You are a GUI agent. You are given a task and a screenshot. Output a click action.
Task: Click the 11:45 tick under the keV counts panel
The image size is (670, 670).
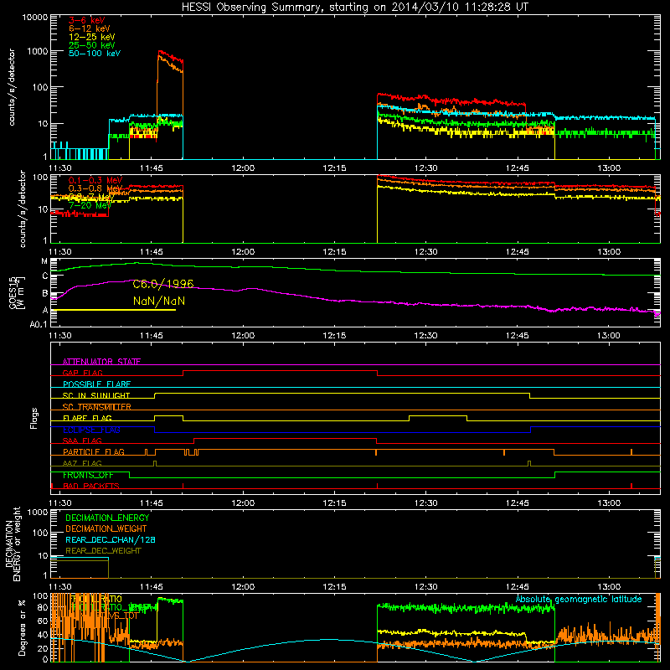click(152, 168)
